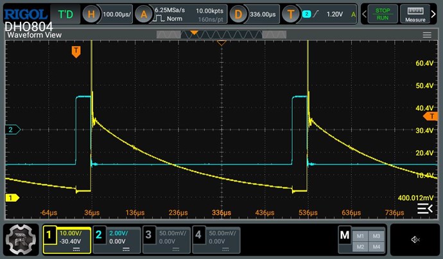Tap the channel 2 0.00V offset value
The image size is (443, 259).
coord(117,242)
